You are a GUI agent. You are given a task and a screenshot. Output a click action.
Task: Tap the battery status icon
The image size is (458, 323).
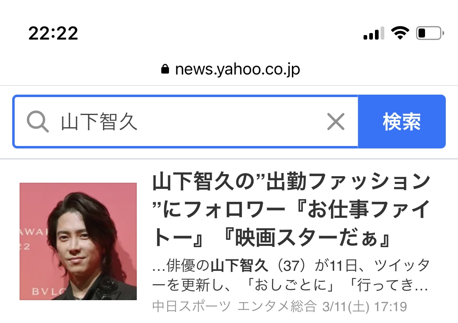pos(430,33)
